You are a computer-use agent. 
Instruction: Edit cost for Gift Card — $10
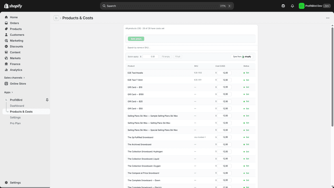point(224,87)
